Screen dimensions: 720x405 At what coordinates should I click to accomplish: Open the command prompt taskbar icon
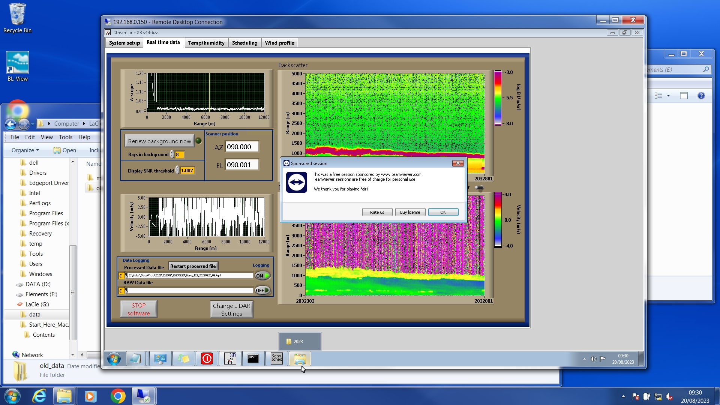[x=253, y=358]
